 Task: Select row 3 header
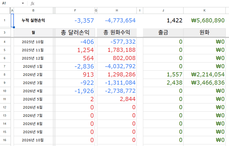[5, 32]
